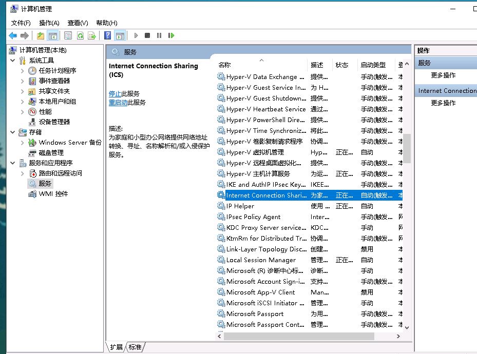Open the 操作(A) menu
Viewport: 477px width, 354px height.
[49, 23]
